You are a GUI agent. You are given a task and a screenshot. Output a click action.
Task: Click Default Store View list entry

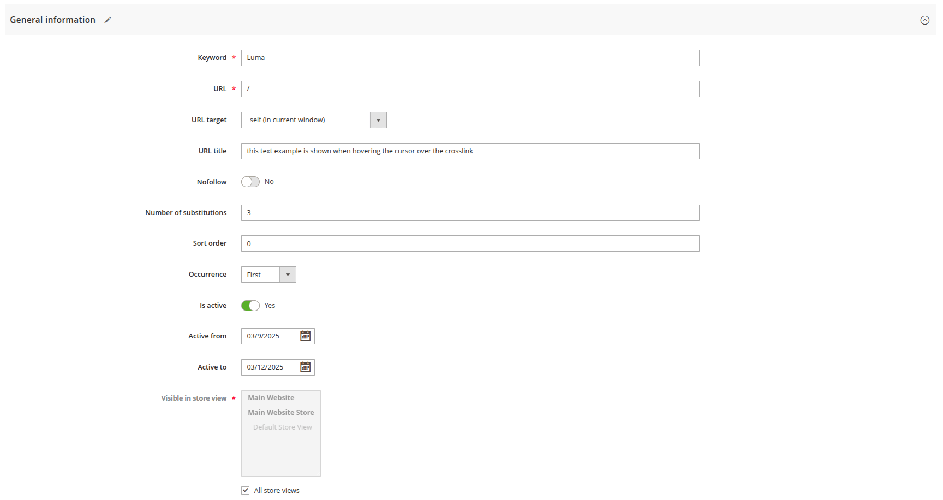click(282, 426)
